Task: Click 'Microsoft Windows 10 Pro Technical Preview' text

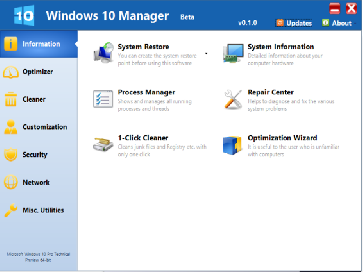Action: (39, 257)
